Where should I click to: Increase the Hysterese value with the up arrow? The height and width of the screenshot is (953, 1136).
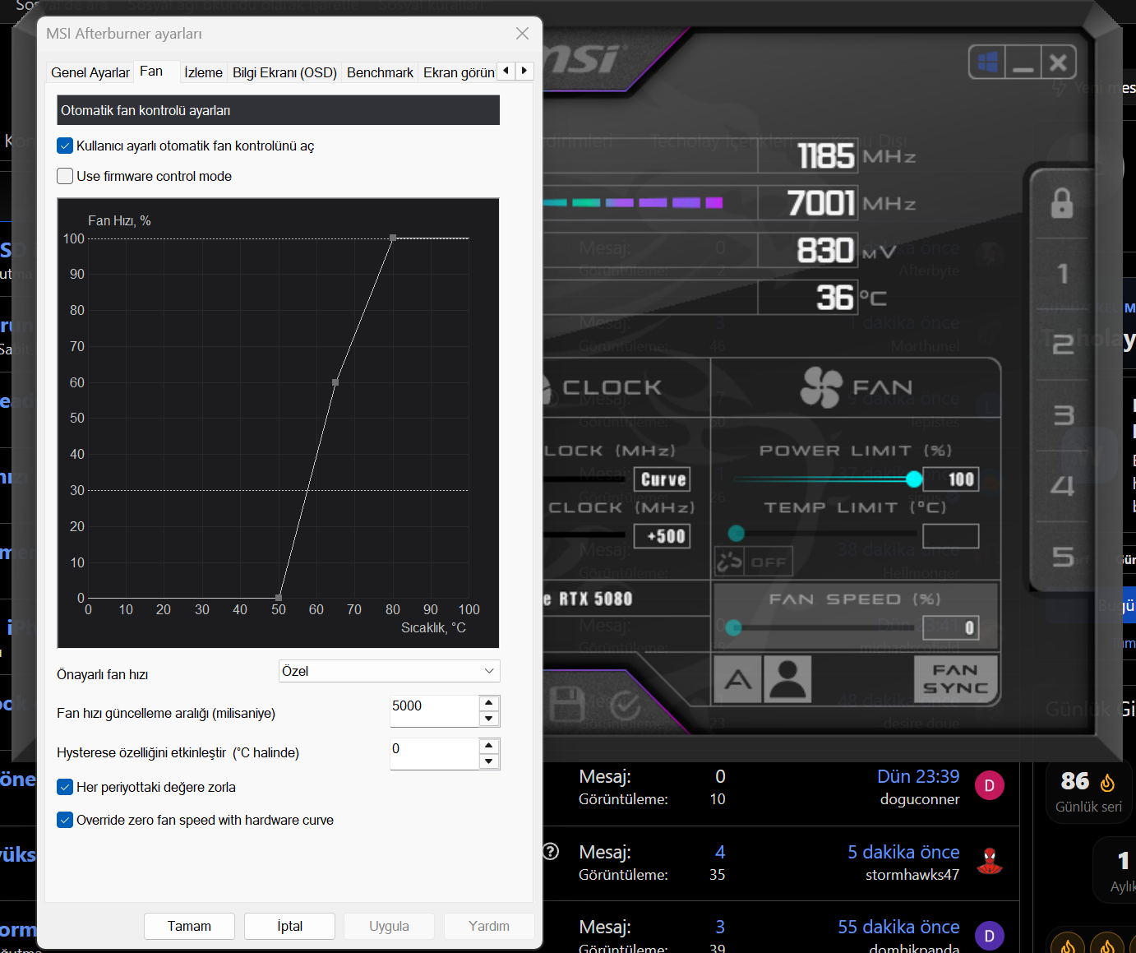point(489,746)
